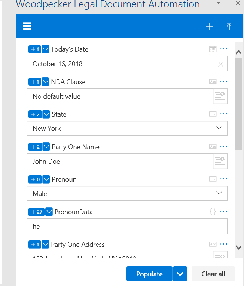The image size is (244, 286).
Task: Click the PronounData input showing he
Action: pos(127,226)
